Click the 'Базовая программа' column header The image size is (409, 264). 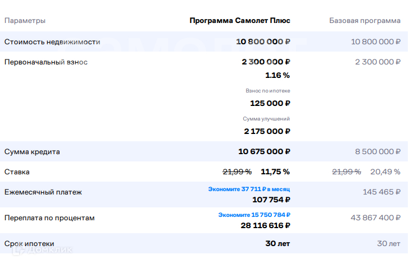click(365, 21)
